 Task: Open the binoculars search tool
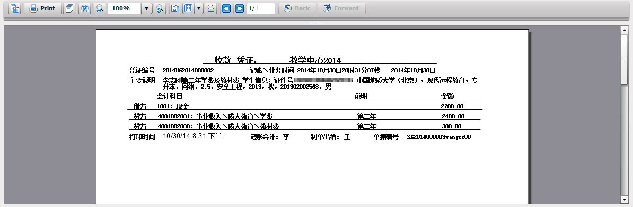click(84, 8)
